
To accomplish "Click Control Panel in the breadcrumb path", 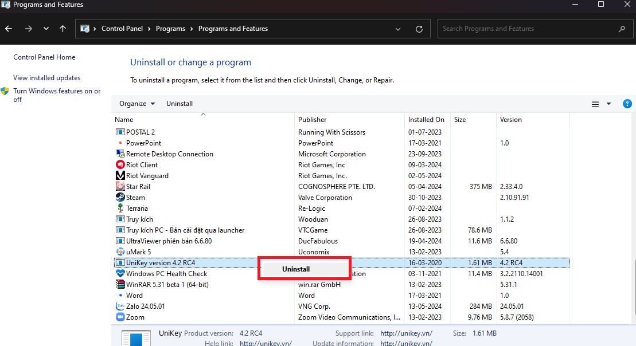I will pyautogui.click(x=122, y=29).
